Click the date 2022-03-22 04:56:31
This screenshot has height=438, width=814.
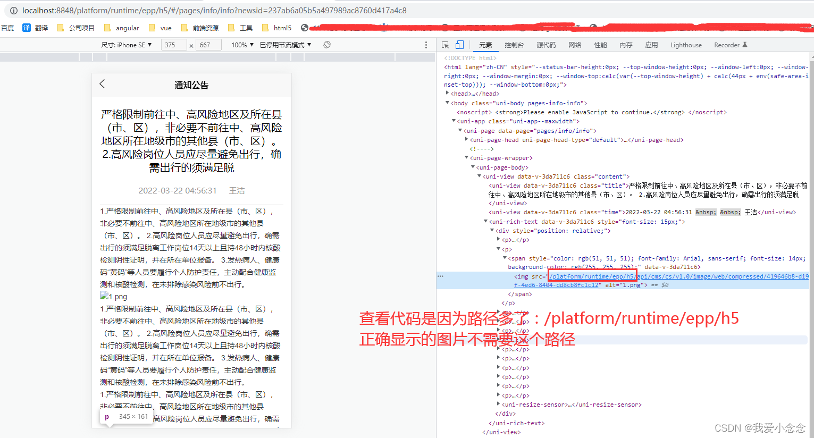coord(178,191)
